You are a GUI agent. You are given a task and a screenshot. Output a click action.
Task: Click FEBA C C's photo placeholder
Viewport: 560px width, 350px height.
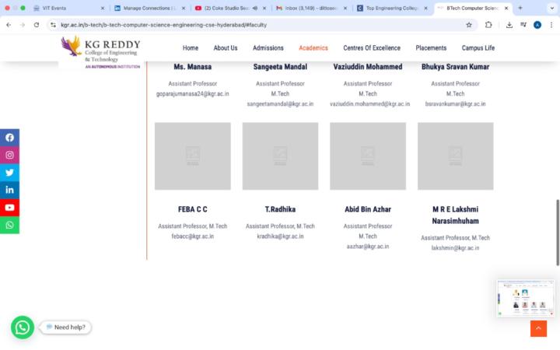click(193, 156)
